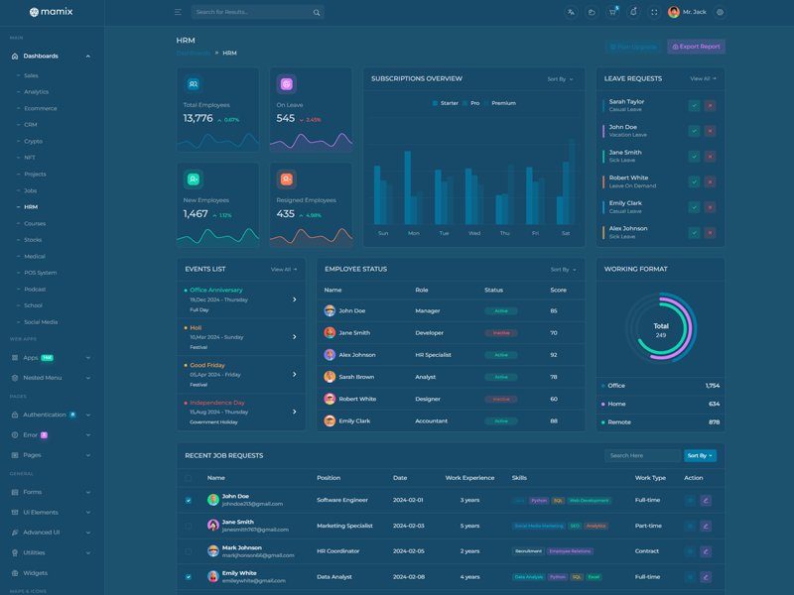
Task: Check Jane Smith's job request checkbox
Action: [x=189, y=526]
